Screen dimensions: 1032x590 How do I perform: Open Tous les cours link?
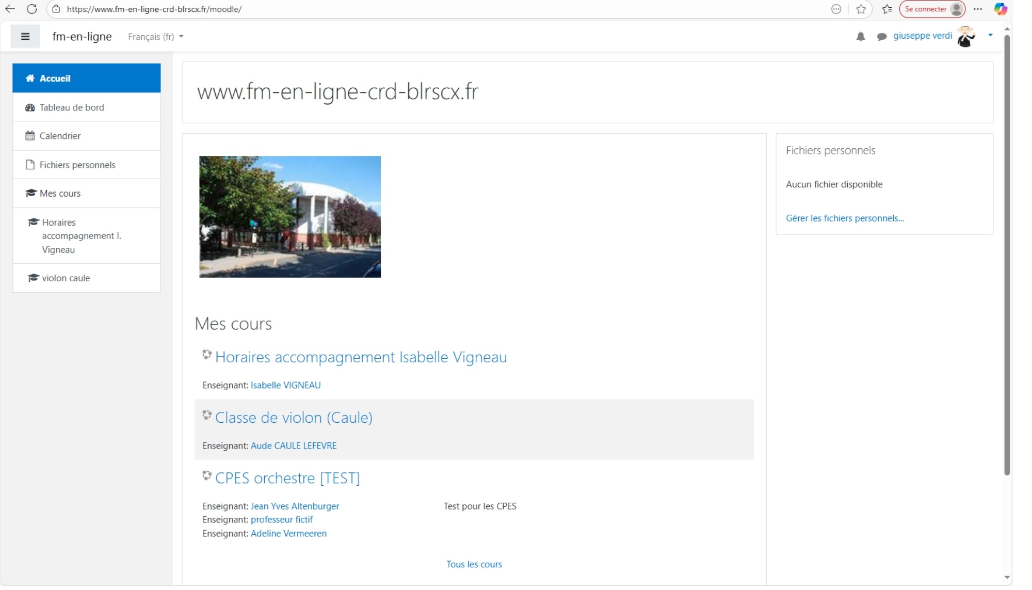(x=474, y=564)
